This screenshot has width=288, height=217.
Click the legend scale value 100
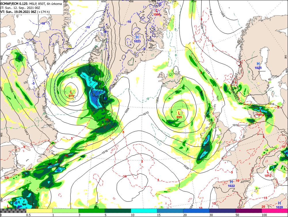(x=264, y=215)
